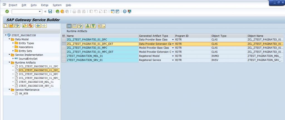Collapse the Data Model folder
The width and height of the screenshot is (285, 120).
pos(9,39)
